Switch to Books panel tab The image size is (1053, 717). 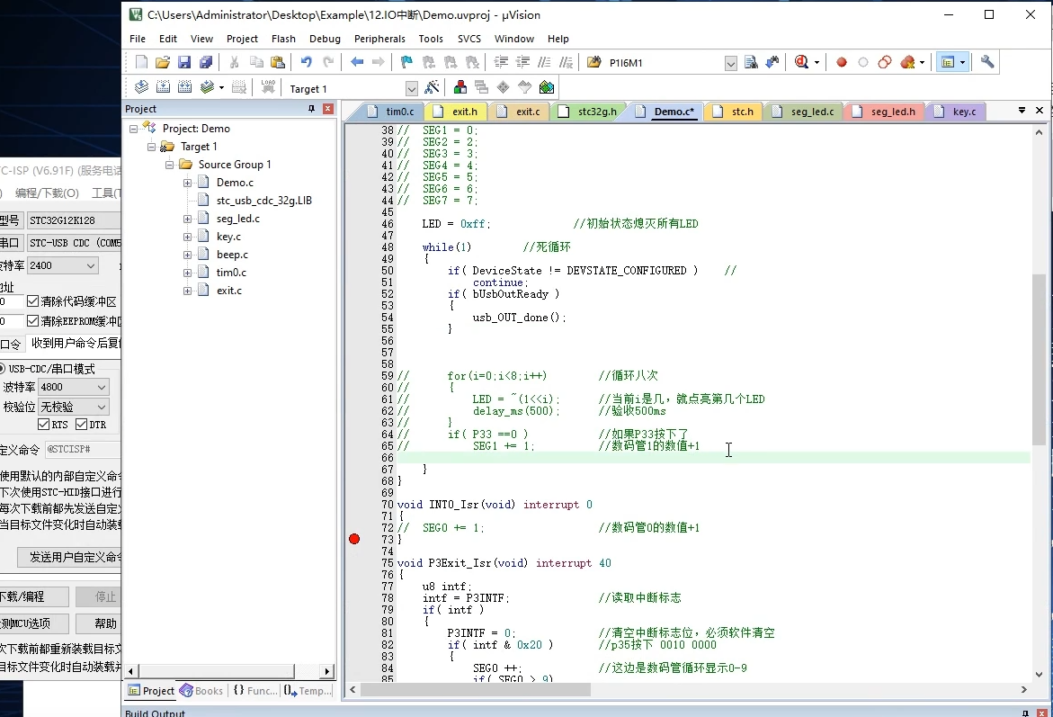tap(201, 691)
